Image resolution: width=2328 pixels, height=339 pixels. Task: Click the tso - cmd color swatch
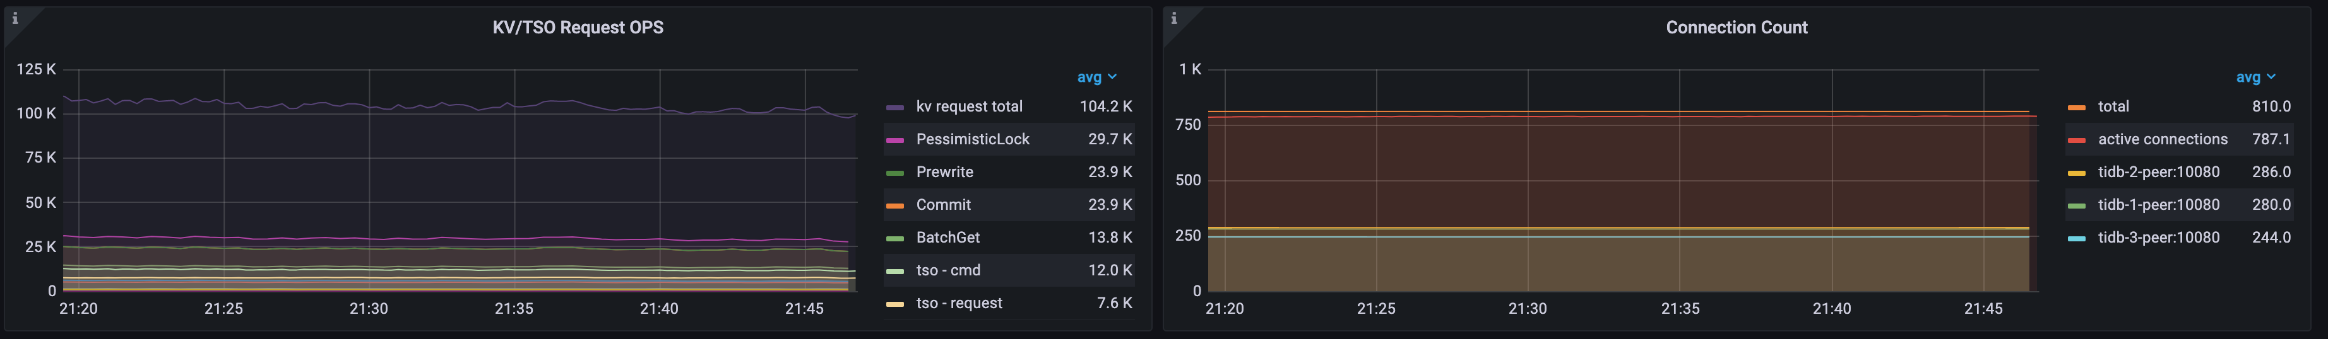click(894, 270)
